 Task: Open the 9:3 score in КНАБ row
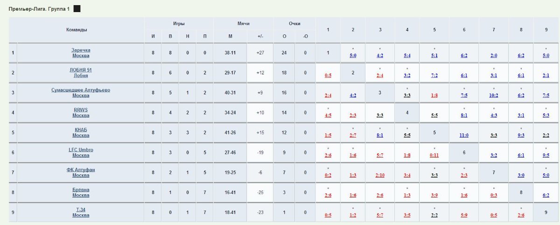522,135
